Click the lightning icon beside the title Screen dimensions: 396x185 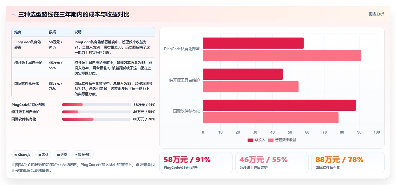14,15
